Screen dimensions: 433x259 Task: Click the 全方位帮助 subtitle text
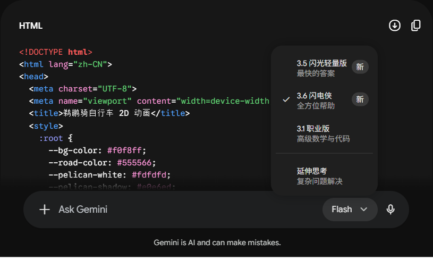coord(316,106)
